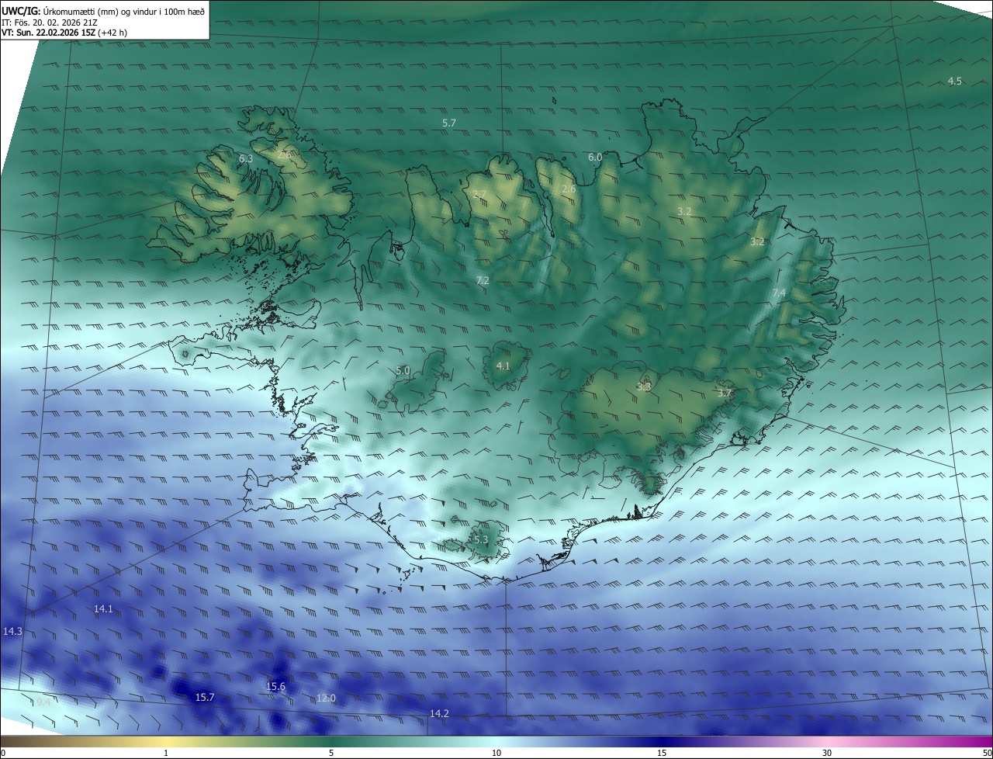Click the 7.4 value in the Eastfjords
993x759 pixels.
[x=780, y=293]
